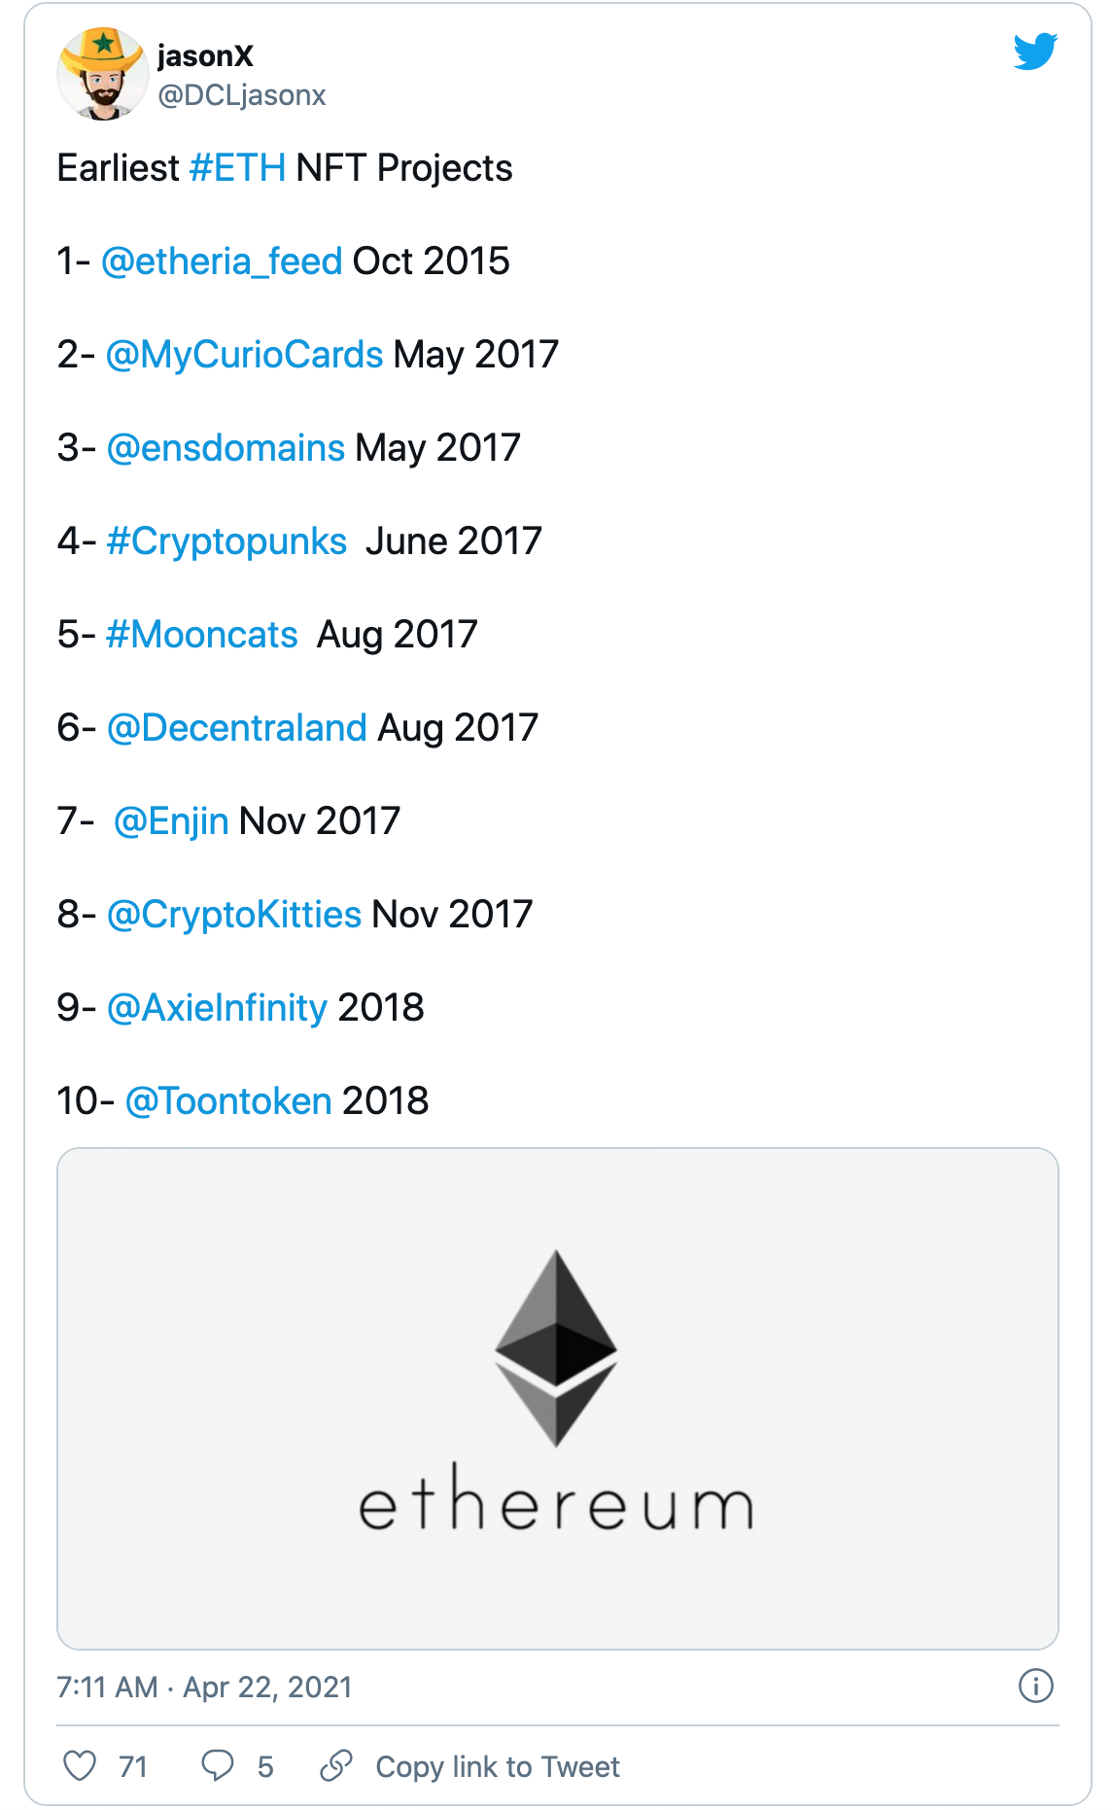
Task: Click the heart like icon
Action: tap(80, 1765)
